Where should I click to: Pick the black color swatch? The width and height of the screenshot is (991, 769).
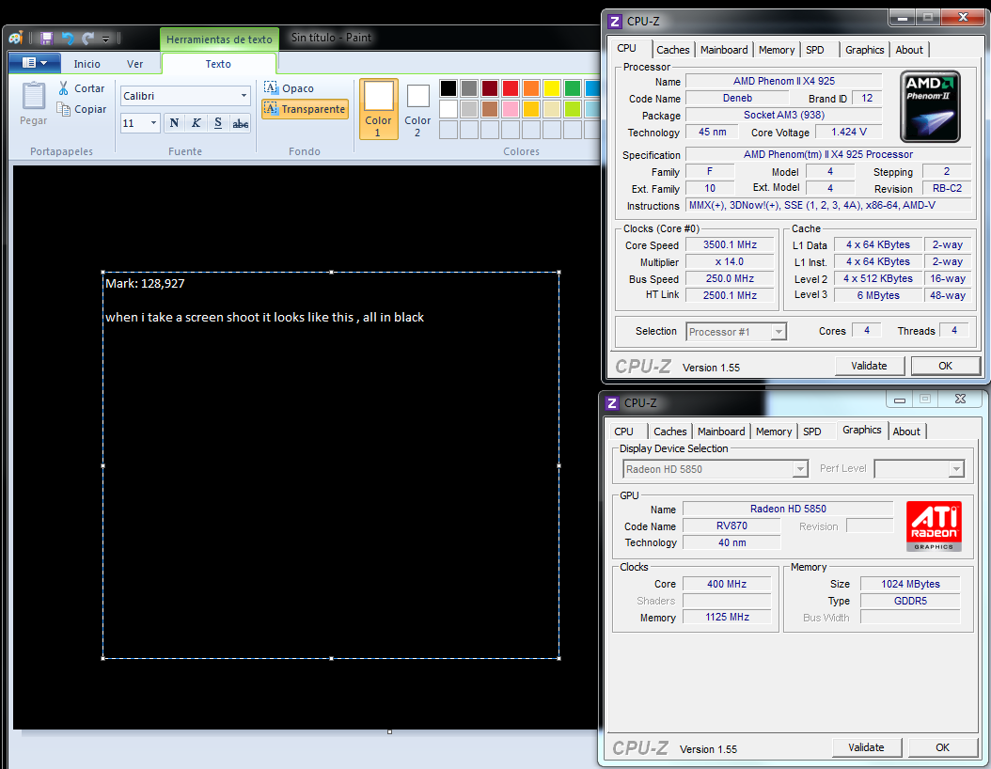(448, 87)
